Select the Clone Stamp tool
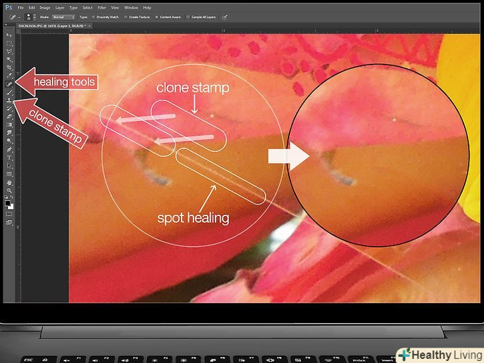This screenshot has width=484, height=363. point(9,100)
